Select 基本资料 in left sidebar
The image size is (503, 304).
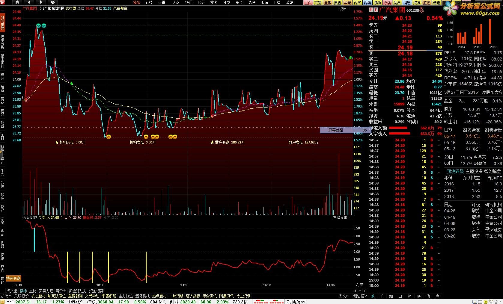coord(2,61)
